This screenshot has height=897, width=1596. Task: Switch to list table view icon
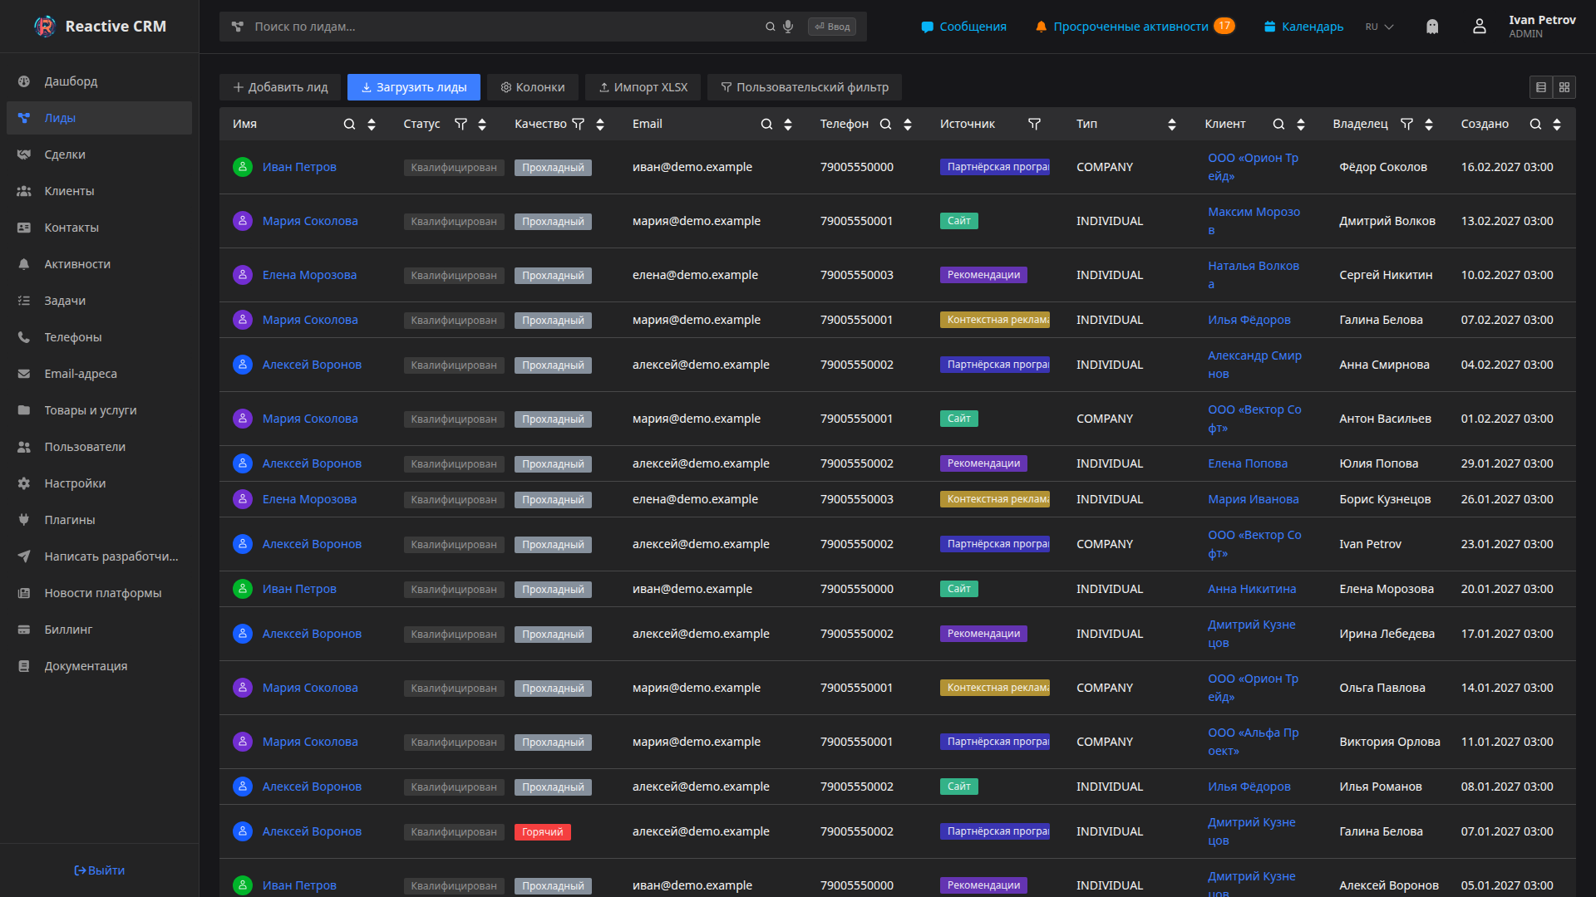(x=1541, y=87)
